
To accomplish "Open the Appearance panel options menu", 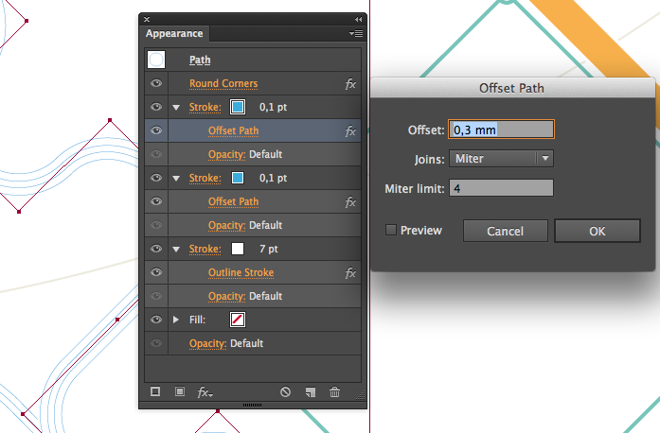I will coord(355,33).
